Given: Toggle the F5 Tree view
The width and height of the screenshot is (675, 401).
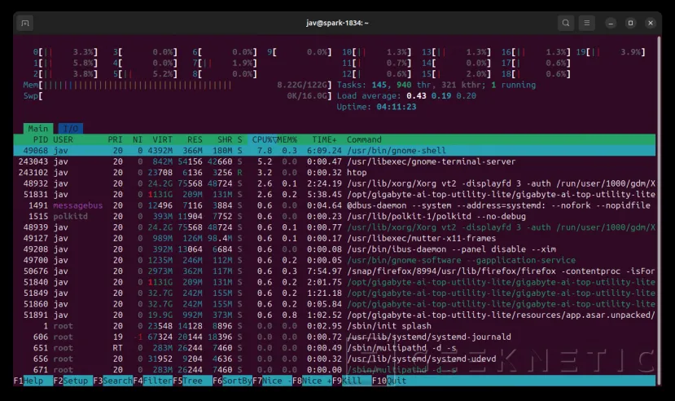Looking at the screenshot, I should click(x=192, y=381).
